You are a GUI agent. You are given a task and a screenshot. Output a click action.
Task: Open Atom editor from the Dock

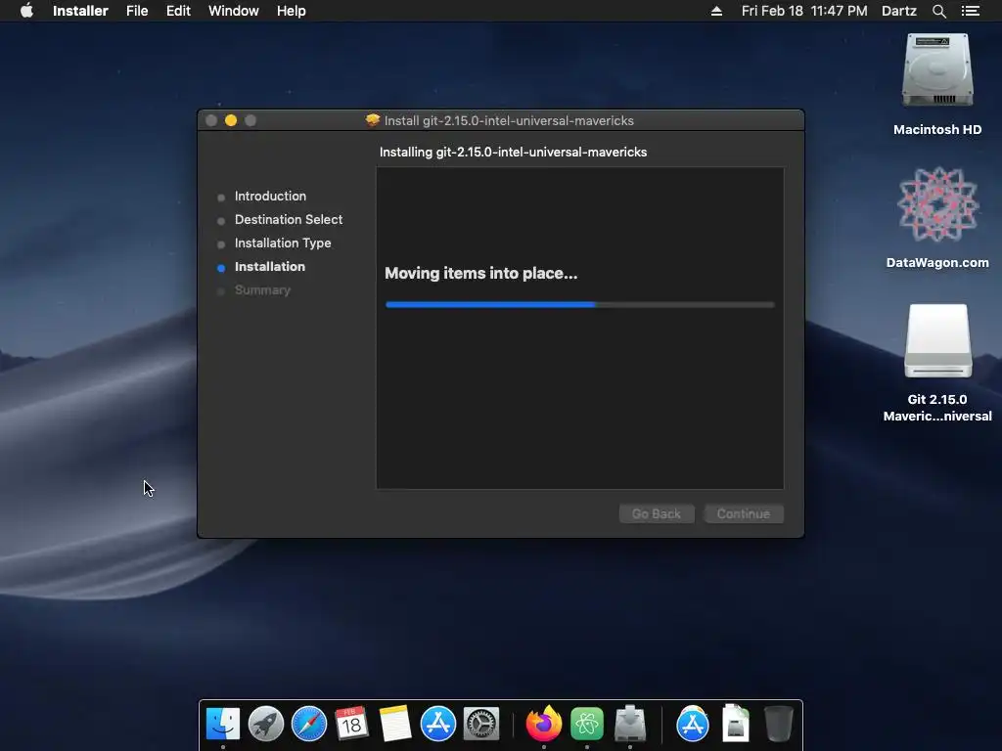(587, 724)
